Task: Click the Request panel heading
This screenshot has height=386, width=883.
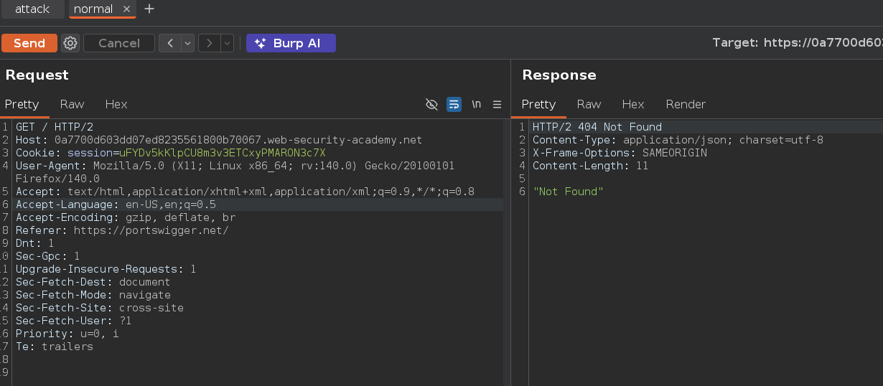Action: click(x=37, y=75)
